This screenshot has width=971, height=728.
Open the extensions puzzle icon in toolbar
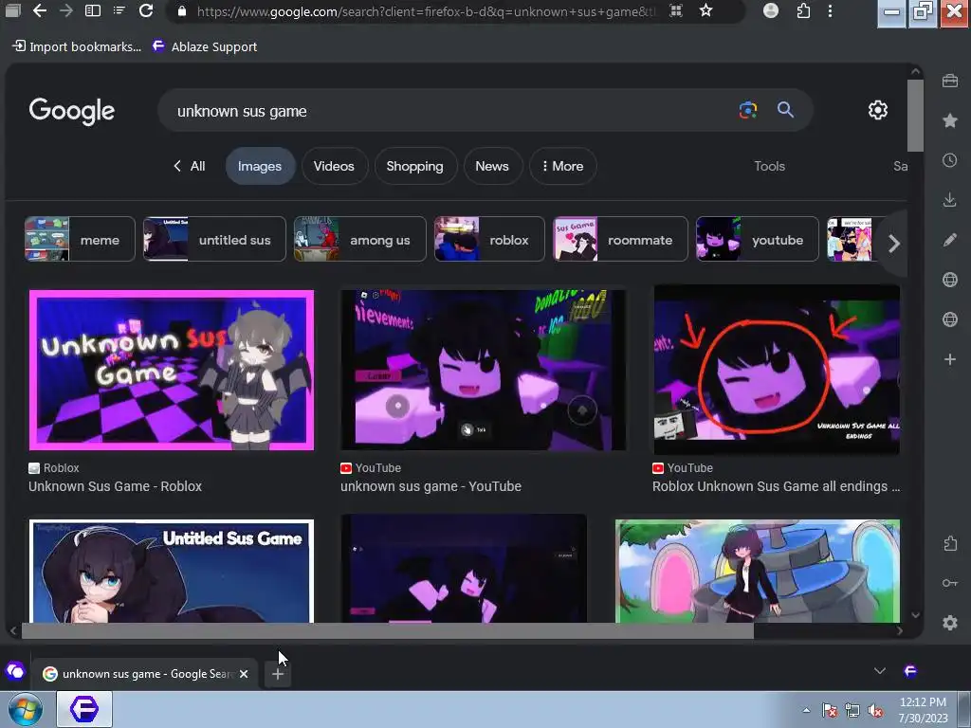(x=803, y=10)
